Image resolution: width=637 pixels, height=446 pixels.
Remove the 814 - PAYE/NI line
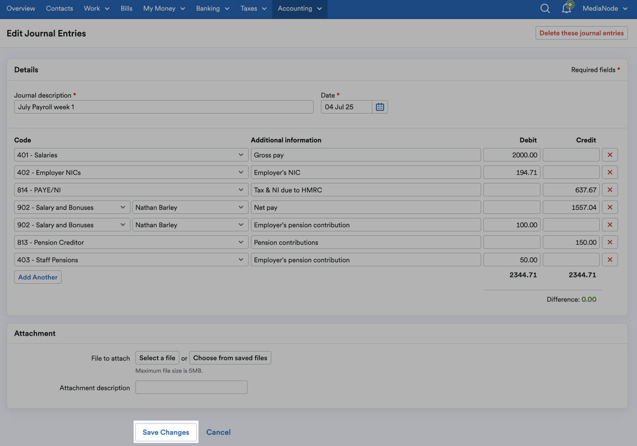[610, 190]
